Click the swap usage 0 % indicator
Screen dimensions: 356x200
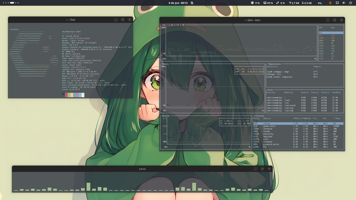(x=280, y=3)
